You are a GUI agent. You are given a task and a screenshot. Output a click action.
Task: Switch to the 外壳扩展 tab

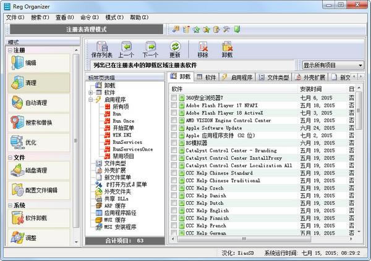coord(310,77)
